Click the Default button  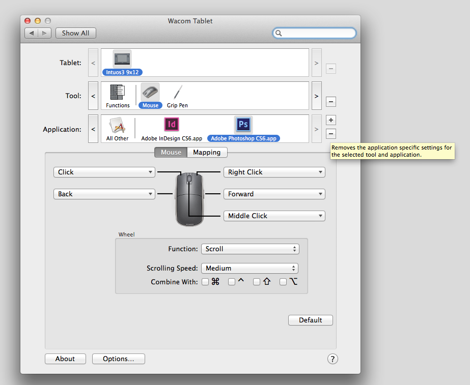coord(310,320)
